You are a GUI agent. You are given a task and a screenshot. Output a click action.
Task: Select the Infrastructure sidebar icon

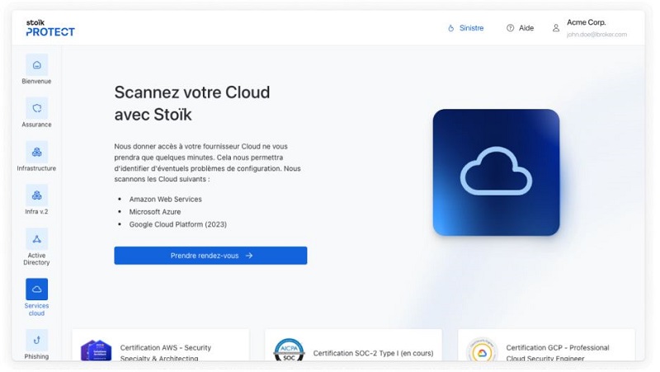tap(36, 152)
